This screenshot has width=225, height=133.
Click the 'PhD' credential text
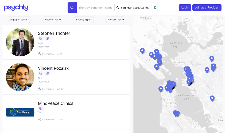point(40,78)
